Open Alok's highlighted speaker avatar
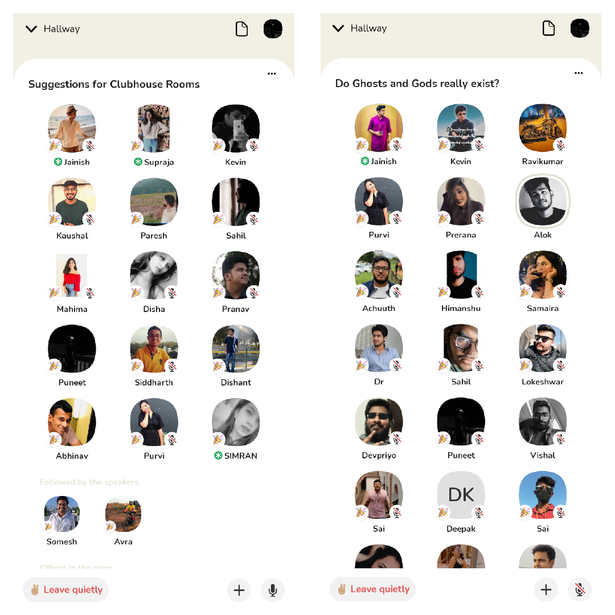The image size is (615, 615). pyautogui.click(x=543, y=201)
